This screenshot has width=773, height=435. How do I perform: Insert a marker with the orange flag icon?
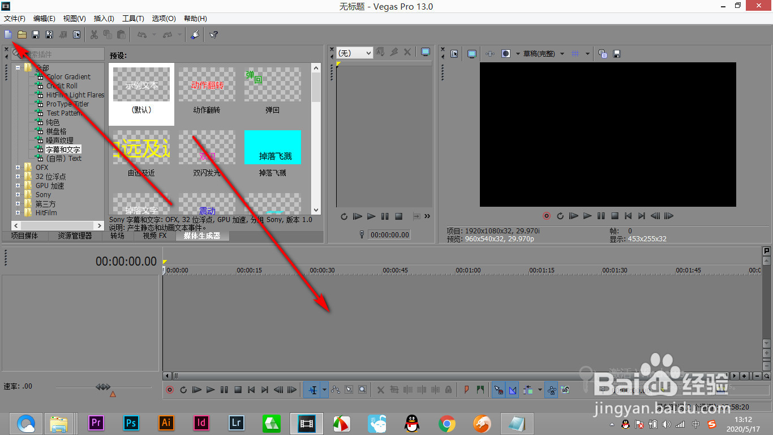pyautogui.click(x=467, y=390)
